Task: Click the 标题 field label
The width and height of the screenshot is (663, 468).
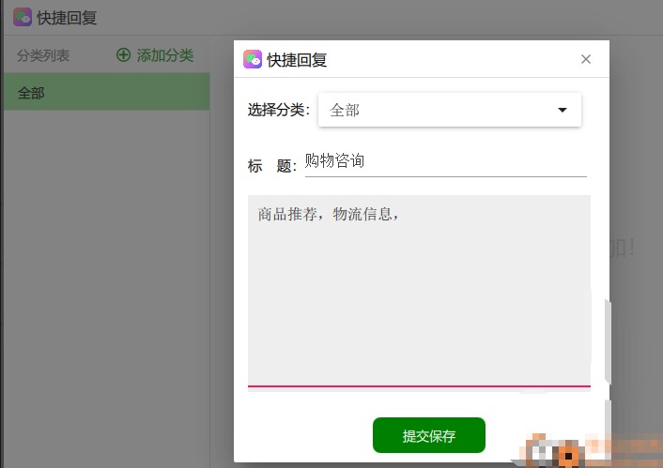Action: (271, 166)
